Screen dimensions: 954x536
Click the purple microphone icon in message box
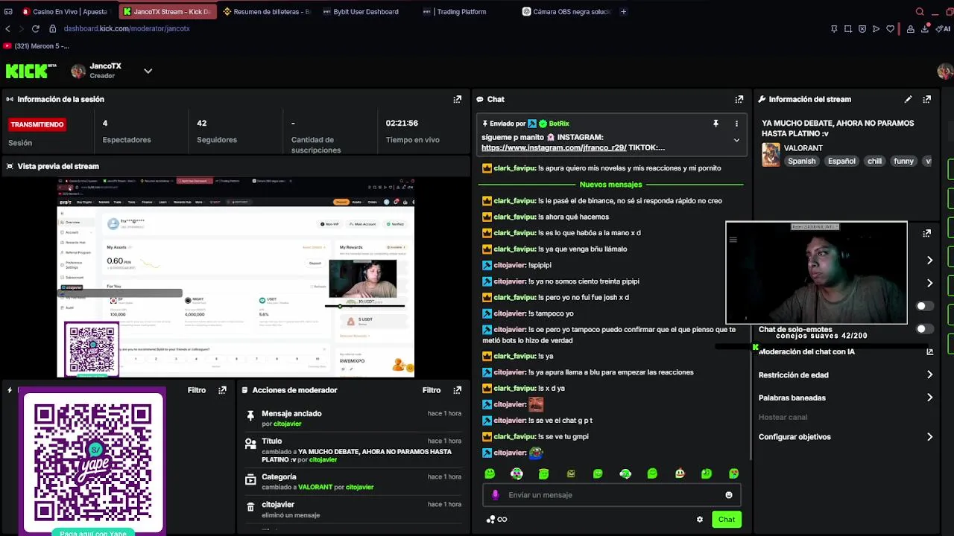495,495
